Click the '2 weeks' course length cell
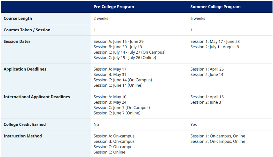Image resolution: width=273 pixels, height=157 pixels. pos(101,18)
